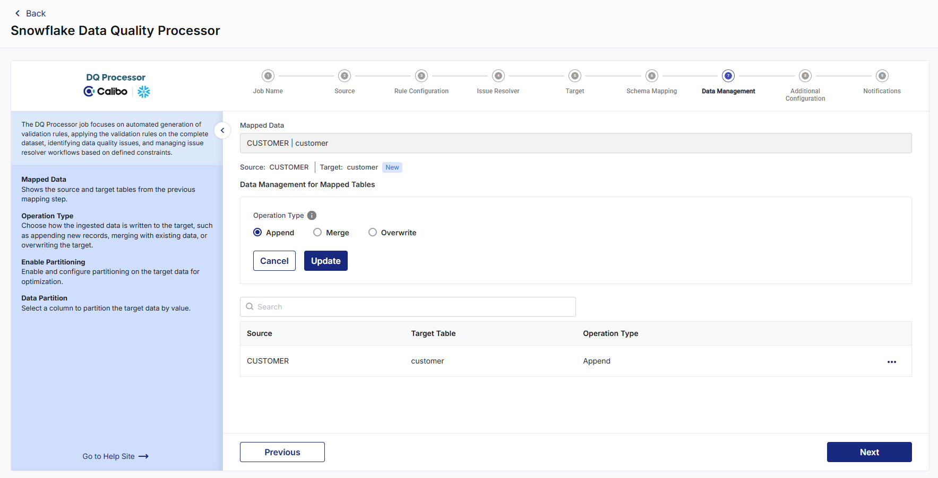Go to step 1 Job Name circle

pyautogui.click(x=268, y=76)
